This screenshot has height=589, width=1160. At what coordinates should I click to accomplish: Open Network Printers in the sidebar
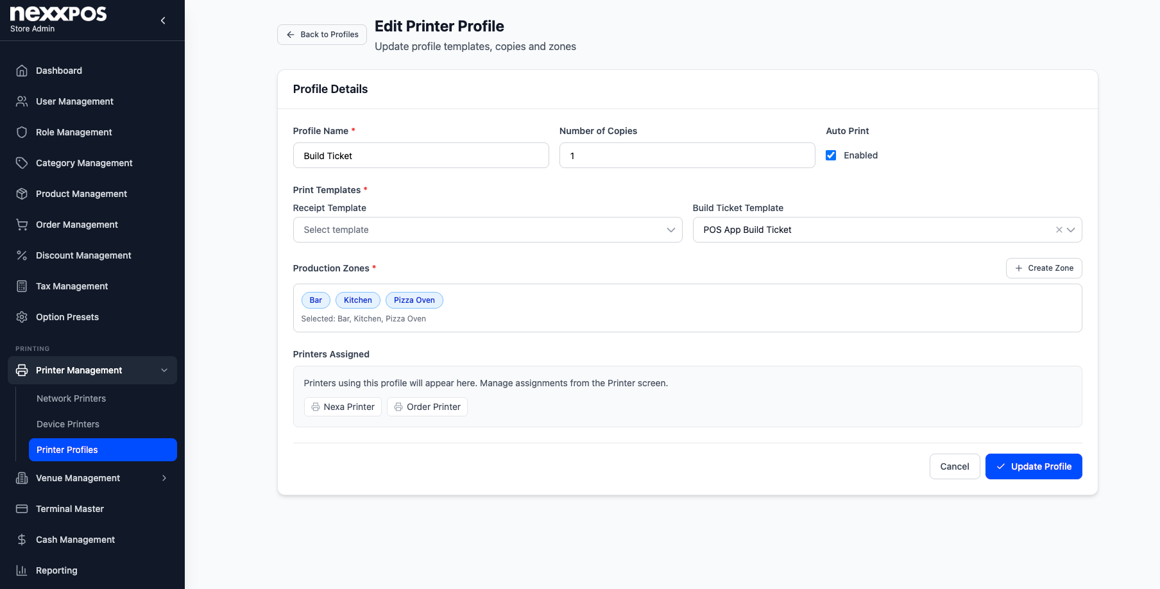click(x=71, y=398)
